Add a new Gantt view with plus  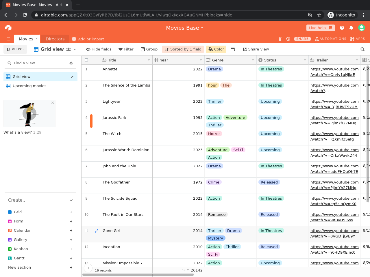(71, 258)
